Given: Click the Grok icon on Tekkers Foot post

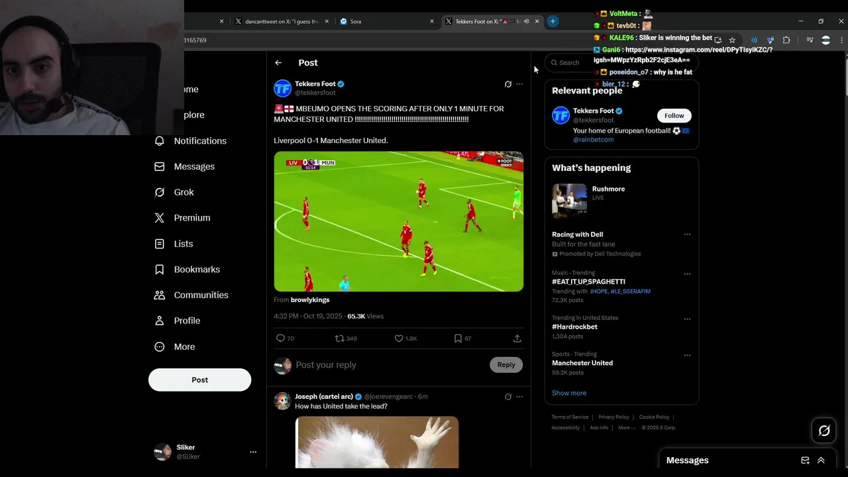Looking at the screenshot, I should coord(508,84).
